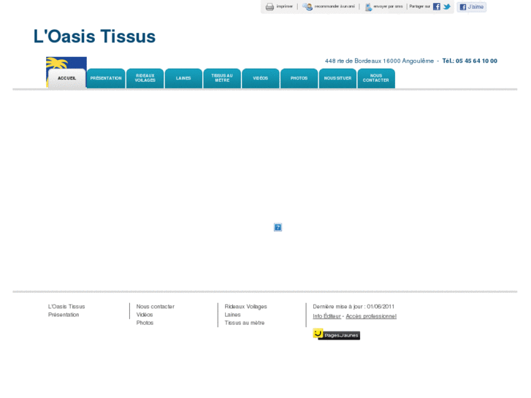Click the Dernière mise à jour date text
The height and width of the screenshot is (398, 531).
point(354,307)
